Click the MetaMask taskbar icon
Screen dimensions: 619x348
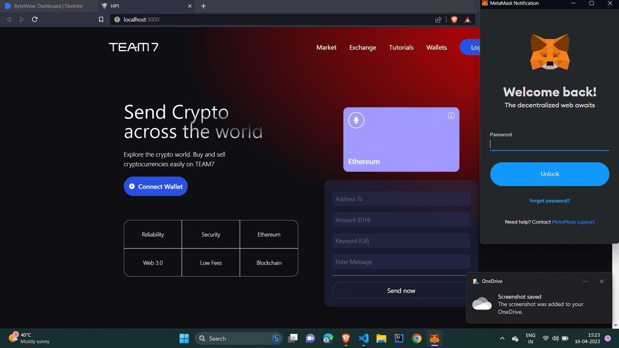pyautogui.click(x=435, y=339)
